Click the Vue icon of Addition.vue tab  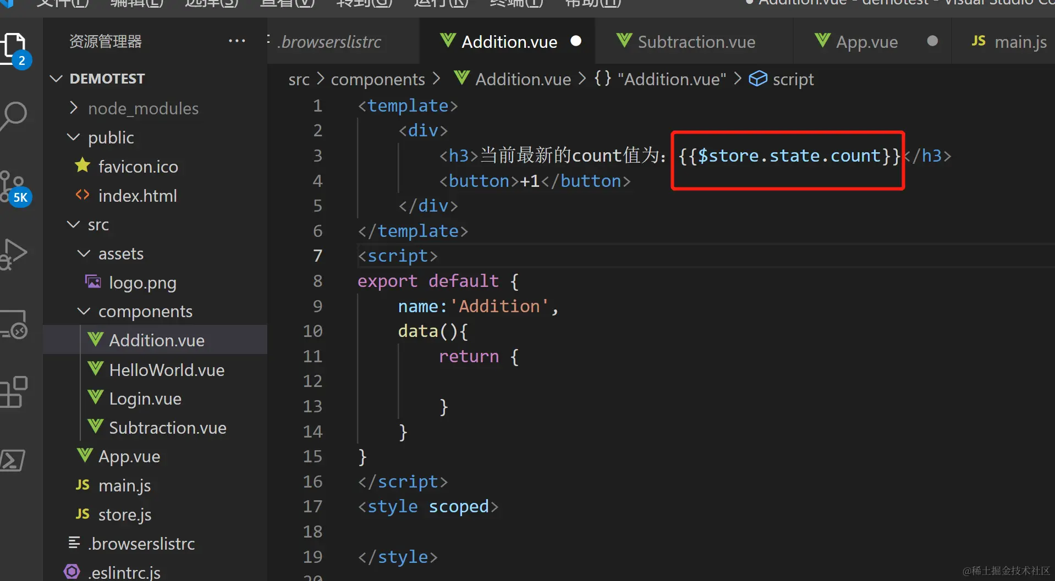pos(448,40)
